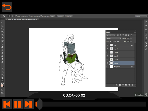Click the Fill Screen button
148x111 pixels.
pyautogui.click(x=69, y=16)
